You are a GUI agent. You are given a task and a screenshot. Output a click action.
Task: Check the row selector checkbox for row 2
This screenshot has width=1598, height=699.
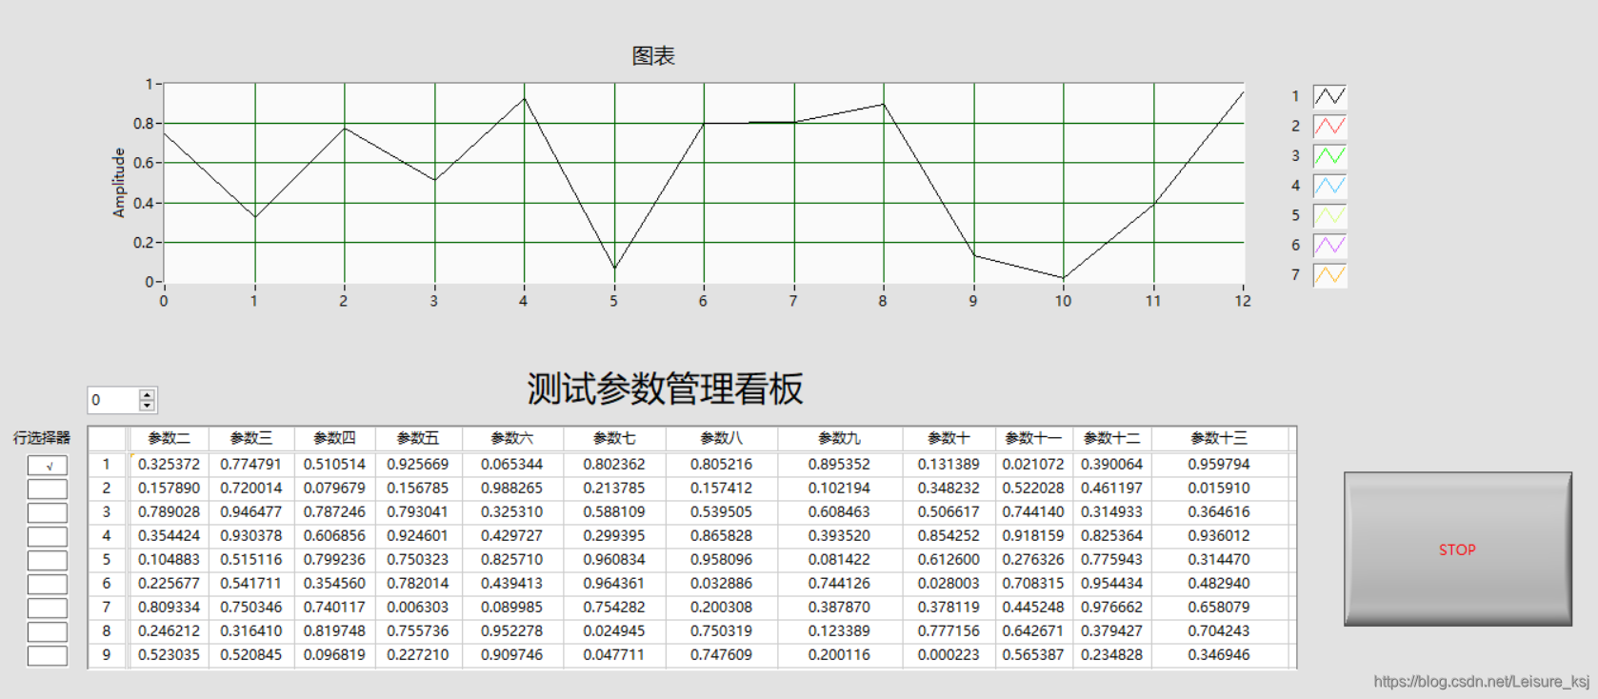(48, 489)
